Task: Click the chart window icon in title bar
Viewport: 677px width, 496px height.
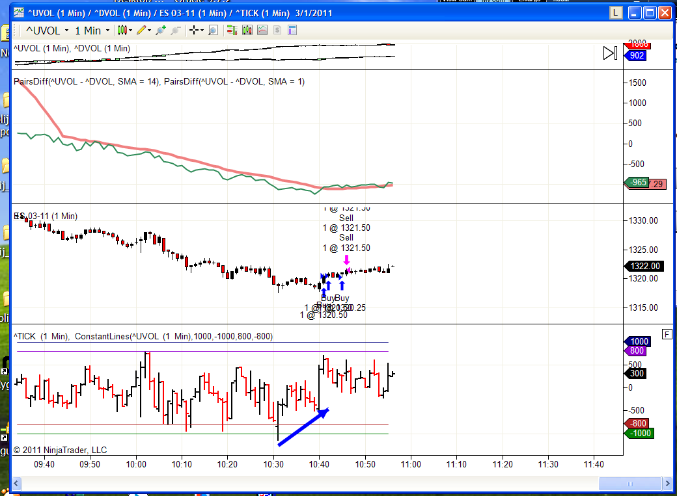Action: [x=19, y=13]
